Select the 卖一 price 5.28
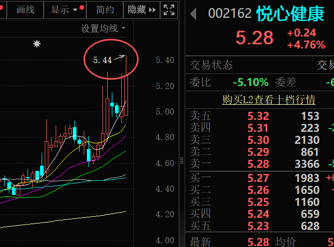The image size is (334, 247). [x=258, y=164]
